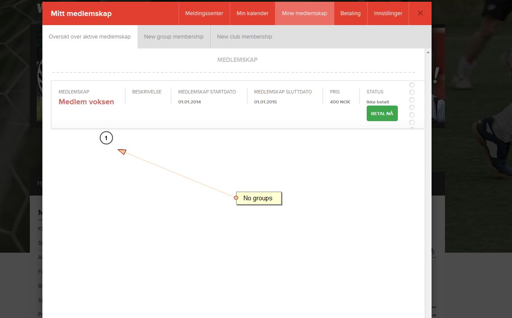Open New group membership subtab
Screen dimensions: 512x318
174,37
